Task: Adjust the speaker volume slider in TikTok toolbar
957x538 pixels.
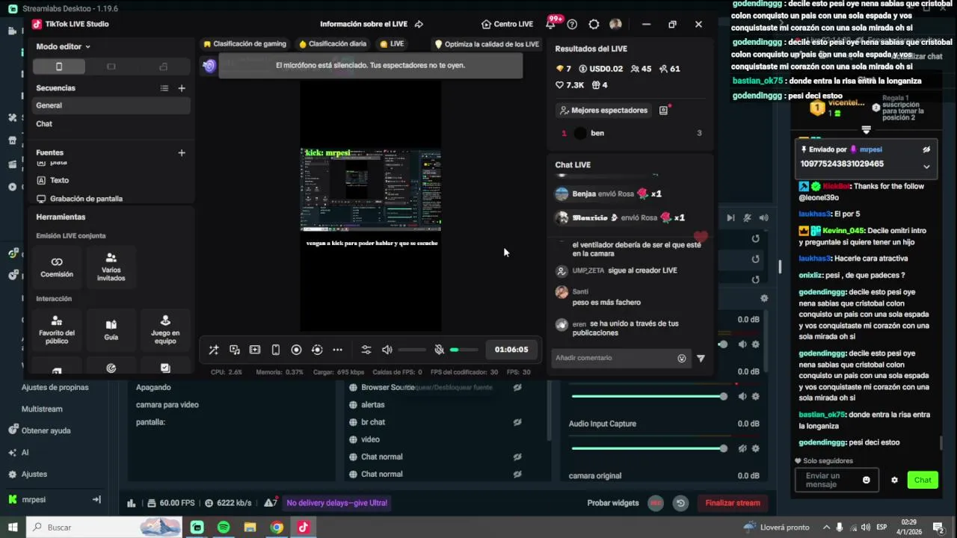Action: [411, 350]
